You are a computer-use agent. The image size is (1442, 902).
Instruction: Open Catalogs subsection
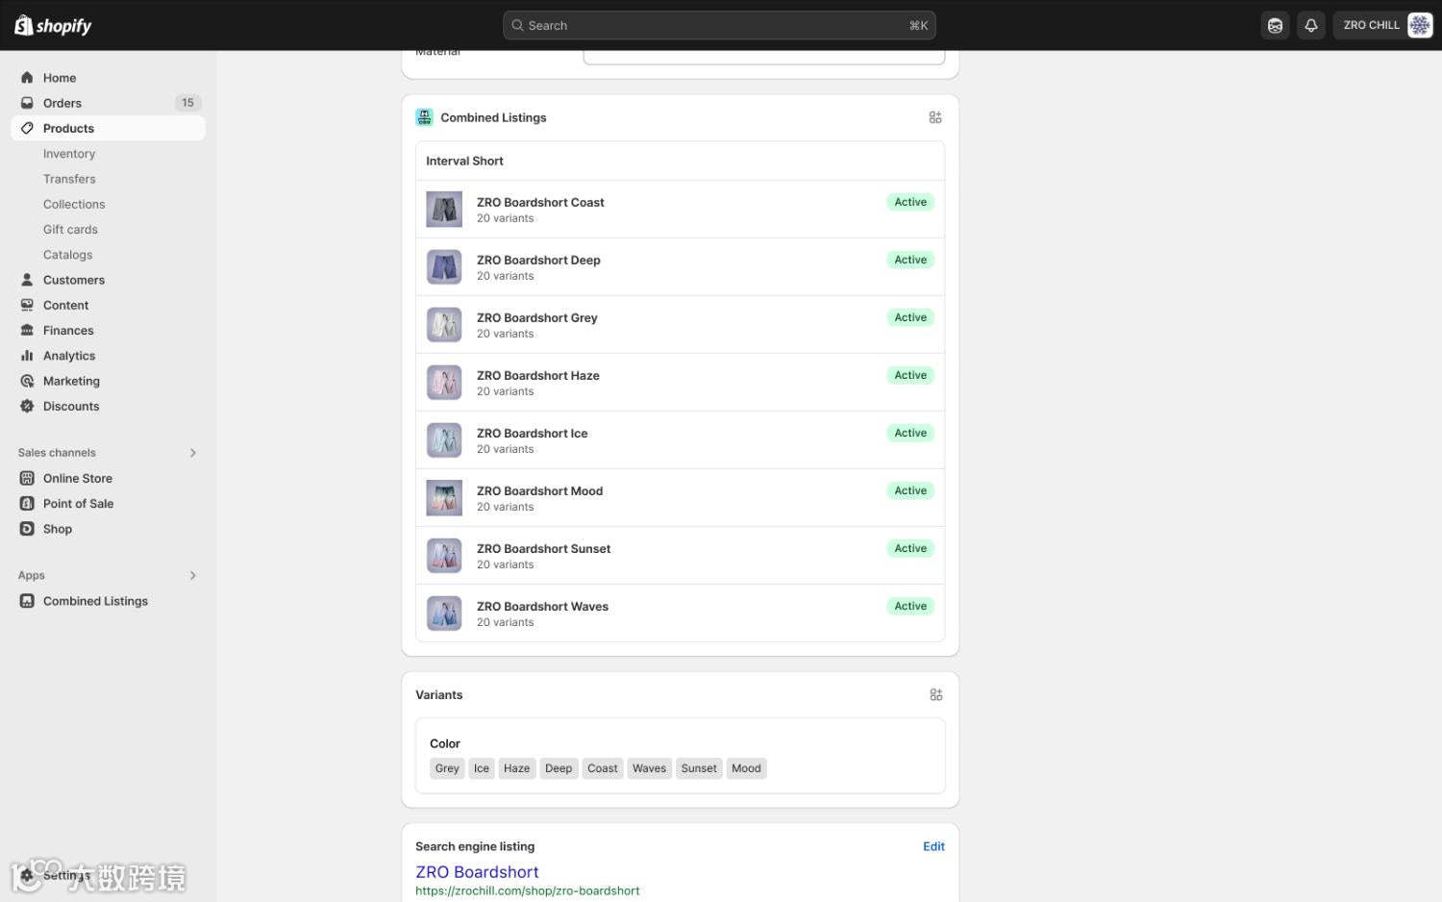(x=68, y=255)
